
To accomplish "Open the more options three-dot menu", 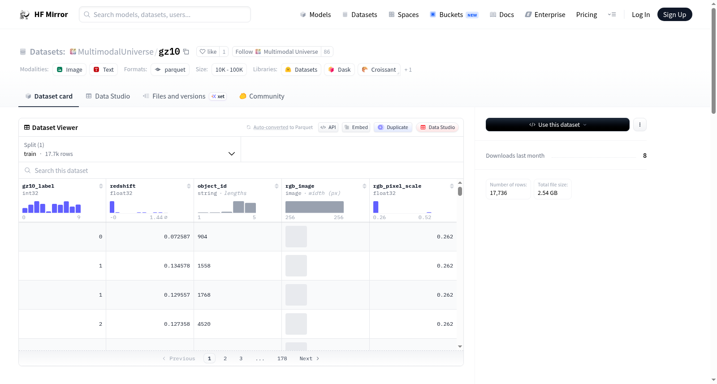I will 640,125.
